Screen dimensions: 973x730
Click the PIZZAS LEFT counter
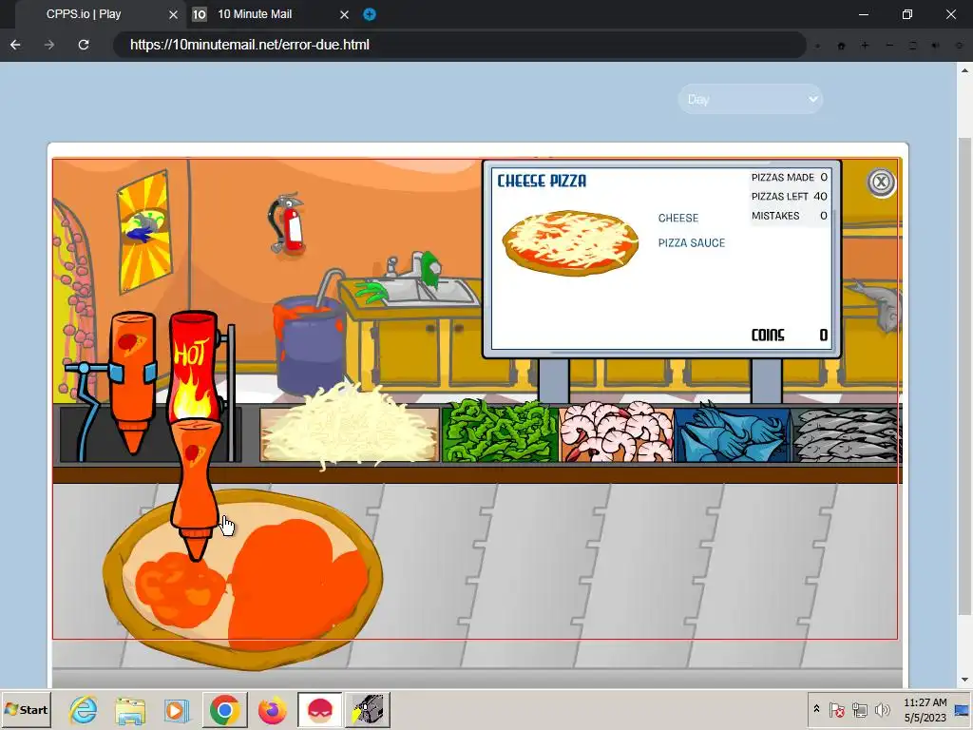tap(789, 196)
